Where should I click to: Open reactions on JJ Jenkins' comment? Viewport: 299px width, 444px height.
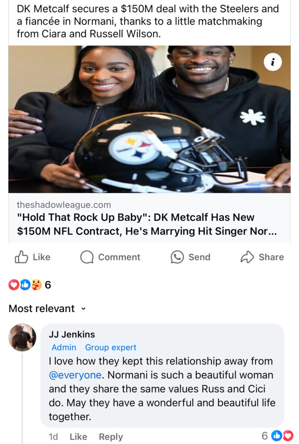click(277, 436)
